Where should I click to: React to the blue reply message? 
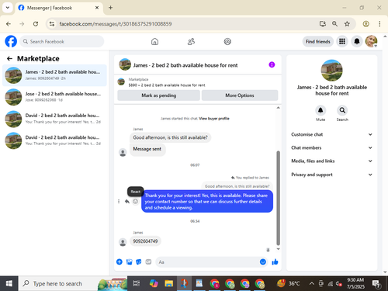[135, 201]
